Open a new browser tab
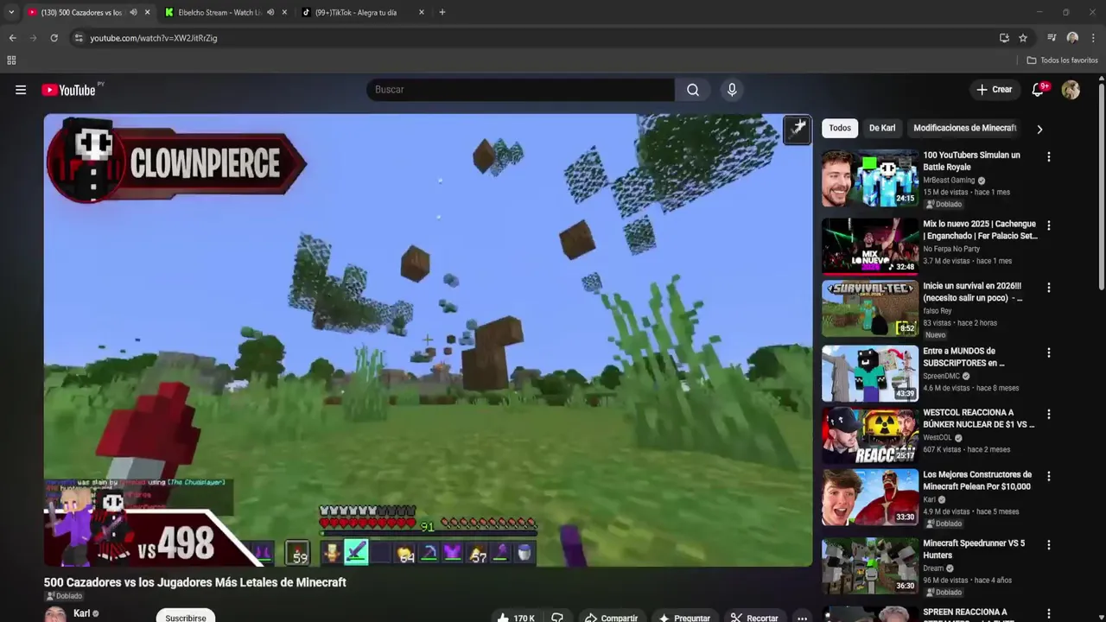 (442, 12)
